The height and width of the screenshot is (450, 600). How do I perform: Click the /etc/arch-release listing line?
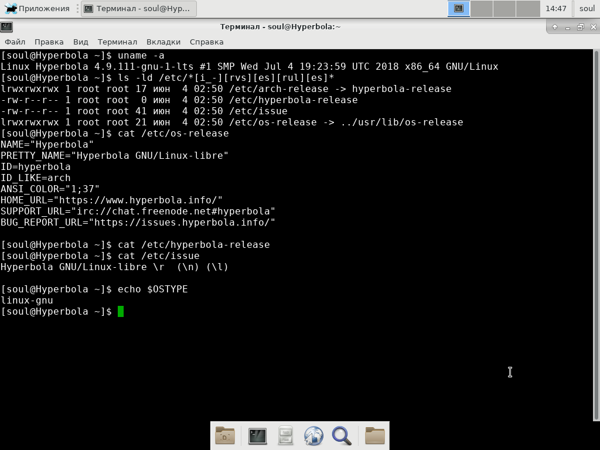click(226, 89)
